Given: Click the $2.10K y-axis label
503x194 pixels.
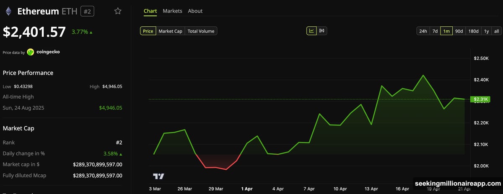Looking at the screenshot, I should pyautogui.click(x=481, y=144).
